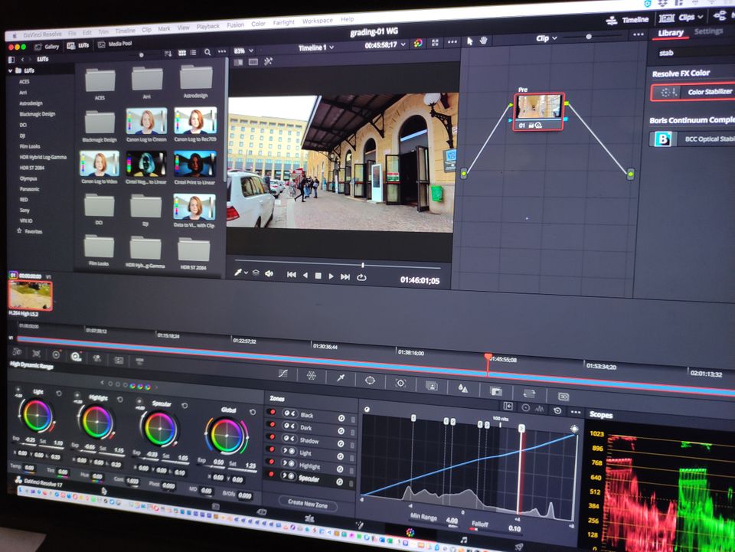
Task: Open the Gallery panel
Action: [47, 46]
